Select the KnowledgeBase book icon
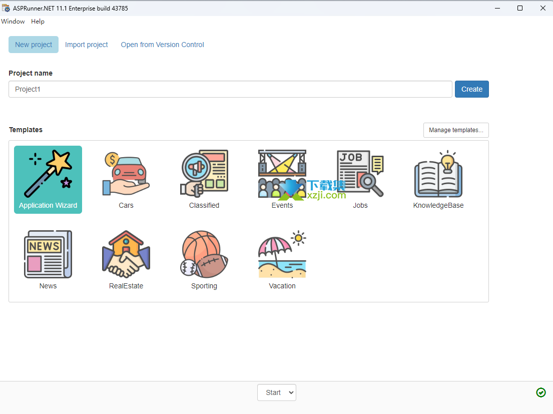This screenshot has height=414, width=553. pos(438,174)
